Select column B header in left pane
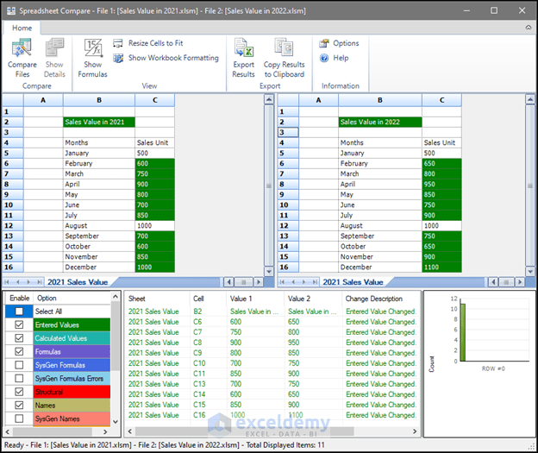Image resolution: width=538 pixels, height=453 pixels. (99, 100)
